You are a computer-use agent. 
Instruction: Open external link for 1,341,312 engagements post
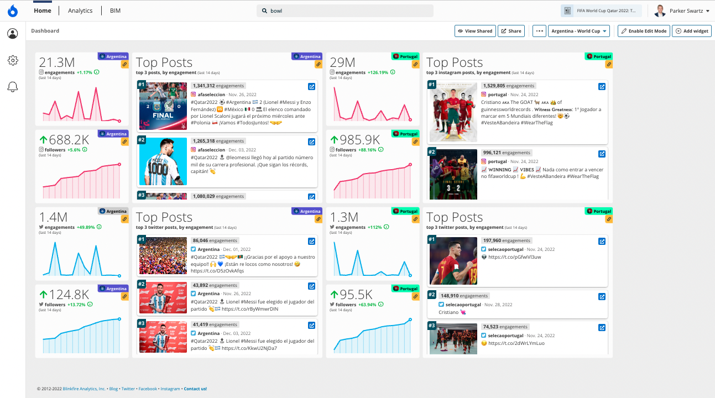coord(311,86)
